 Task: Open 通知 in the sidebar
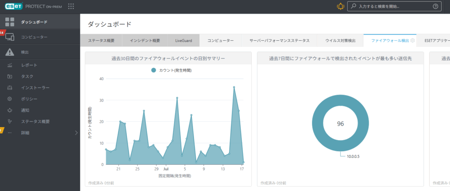[25, 110]
